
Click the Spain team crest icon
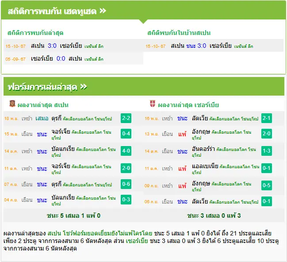click(12, 104)
